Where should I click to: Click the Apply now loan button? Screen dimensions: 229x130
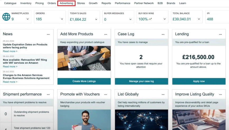tap(199, 81)
